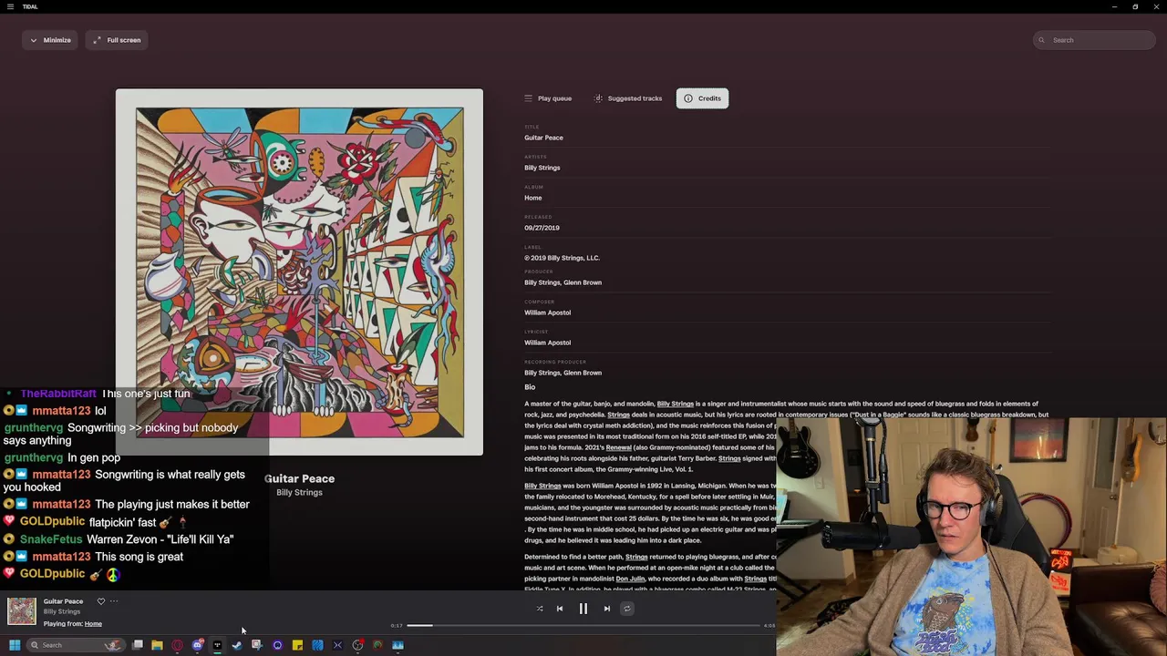
Task: Pause the current track
Action: (583, 609)
